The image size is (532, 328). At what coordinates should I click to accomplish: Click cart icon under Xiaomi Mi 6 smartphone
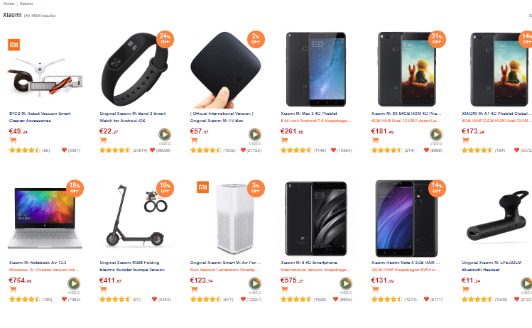tap(284, 290)
